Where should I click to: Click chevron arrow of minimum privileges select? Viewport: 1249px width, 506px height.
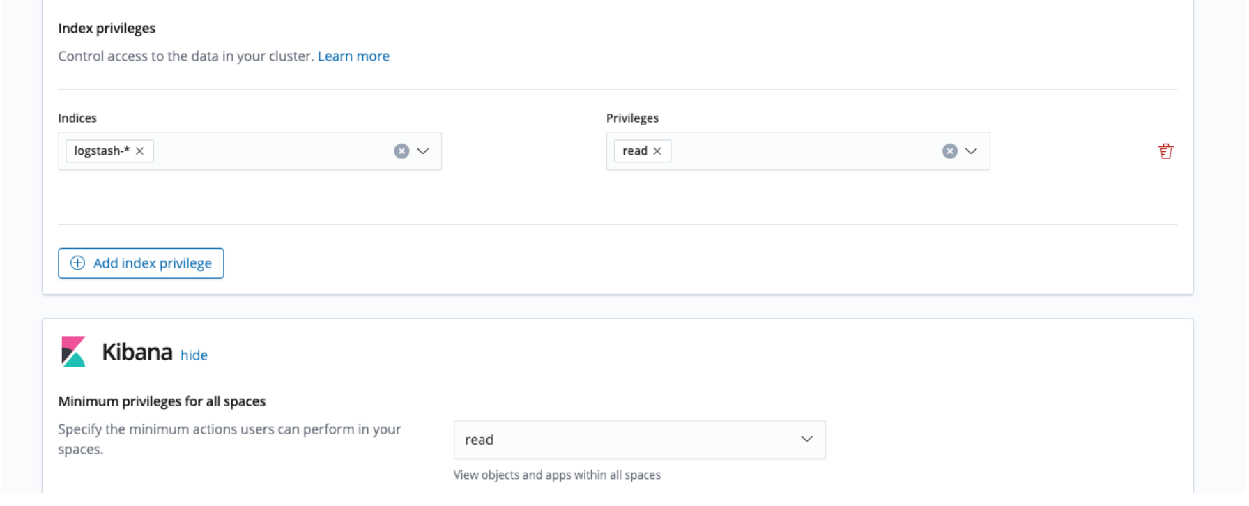(x=806, y=440)
